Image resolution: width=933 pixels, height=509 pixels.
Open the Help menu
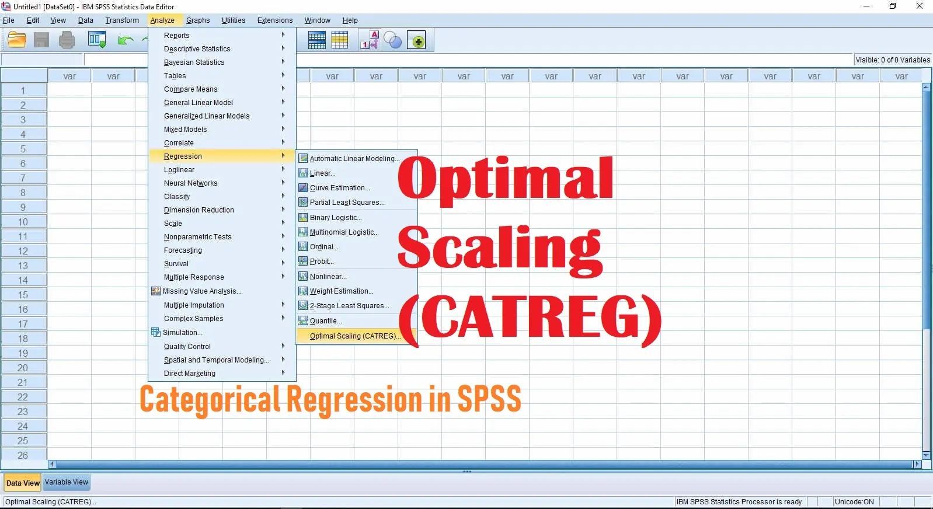point(350,20)
